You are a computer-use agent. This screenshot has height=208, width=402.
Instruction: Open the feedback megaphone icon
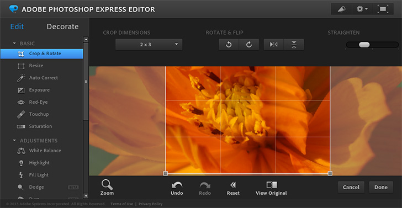(341, 9)
